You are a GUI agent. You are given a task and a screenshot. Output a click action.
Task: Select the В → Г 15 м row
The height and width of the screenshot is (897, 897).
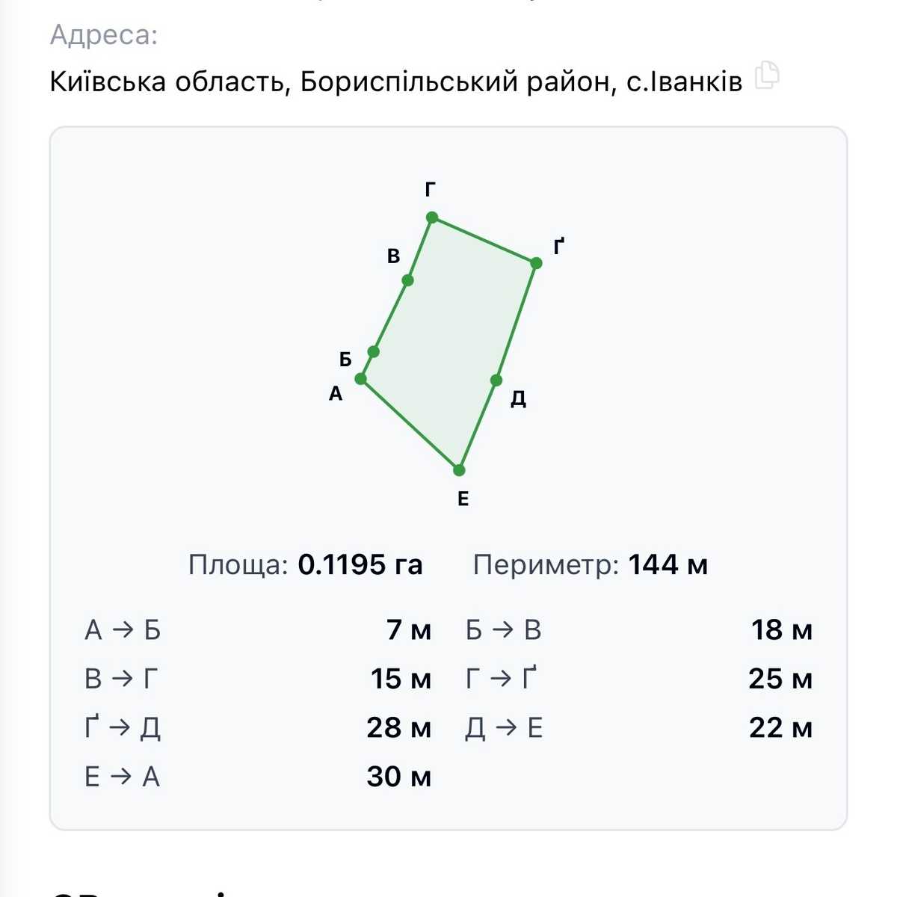[258, 679]
